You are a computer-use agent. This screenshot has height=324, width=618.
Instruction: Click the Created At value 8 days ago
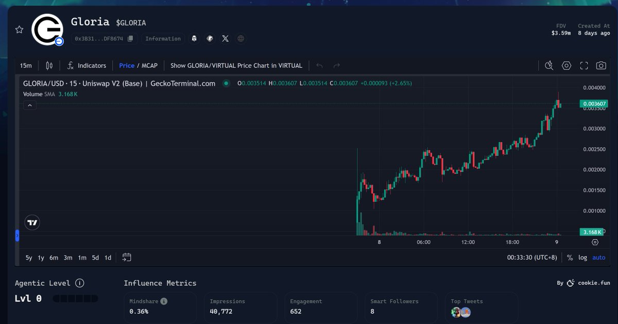click(594, 33)
